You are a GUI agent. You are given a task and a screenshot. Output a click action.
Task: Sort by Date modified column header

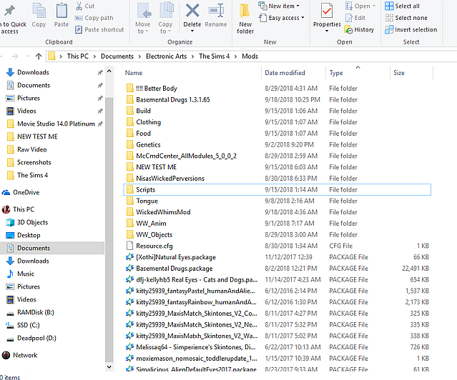pos(285,73)
